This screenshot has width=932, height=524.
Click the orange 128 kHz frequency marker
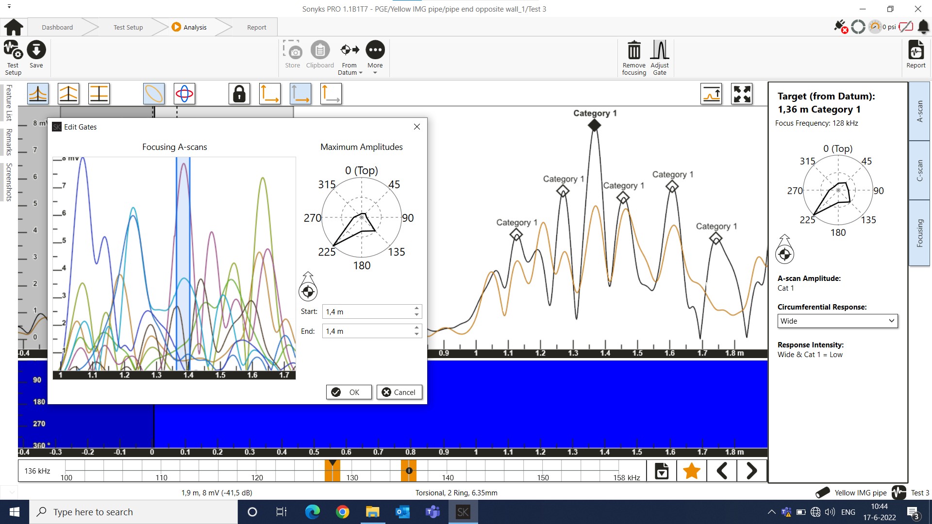pyautogui.click(x=333, y=471)
